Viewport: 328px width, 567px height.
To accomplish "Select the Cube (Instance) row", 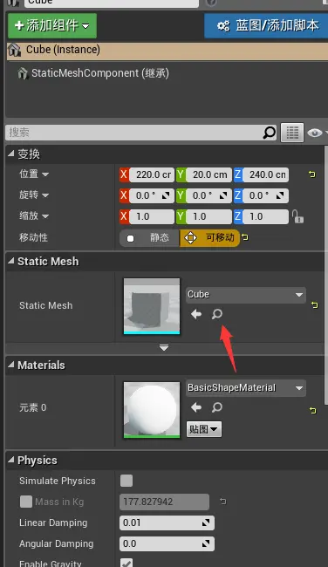I will pos(167,51).
